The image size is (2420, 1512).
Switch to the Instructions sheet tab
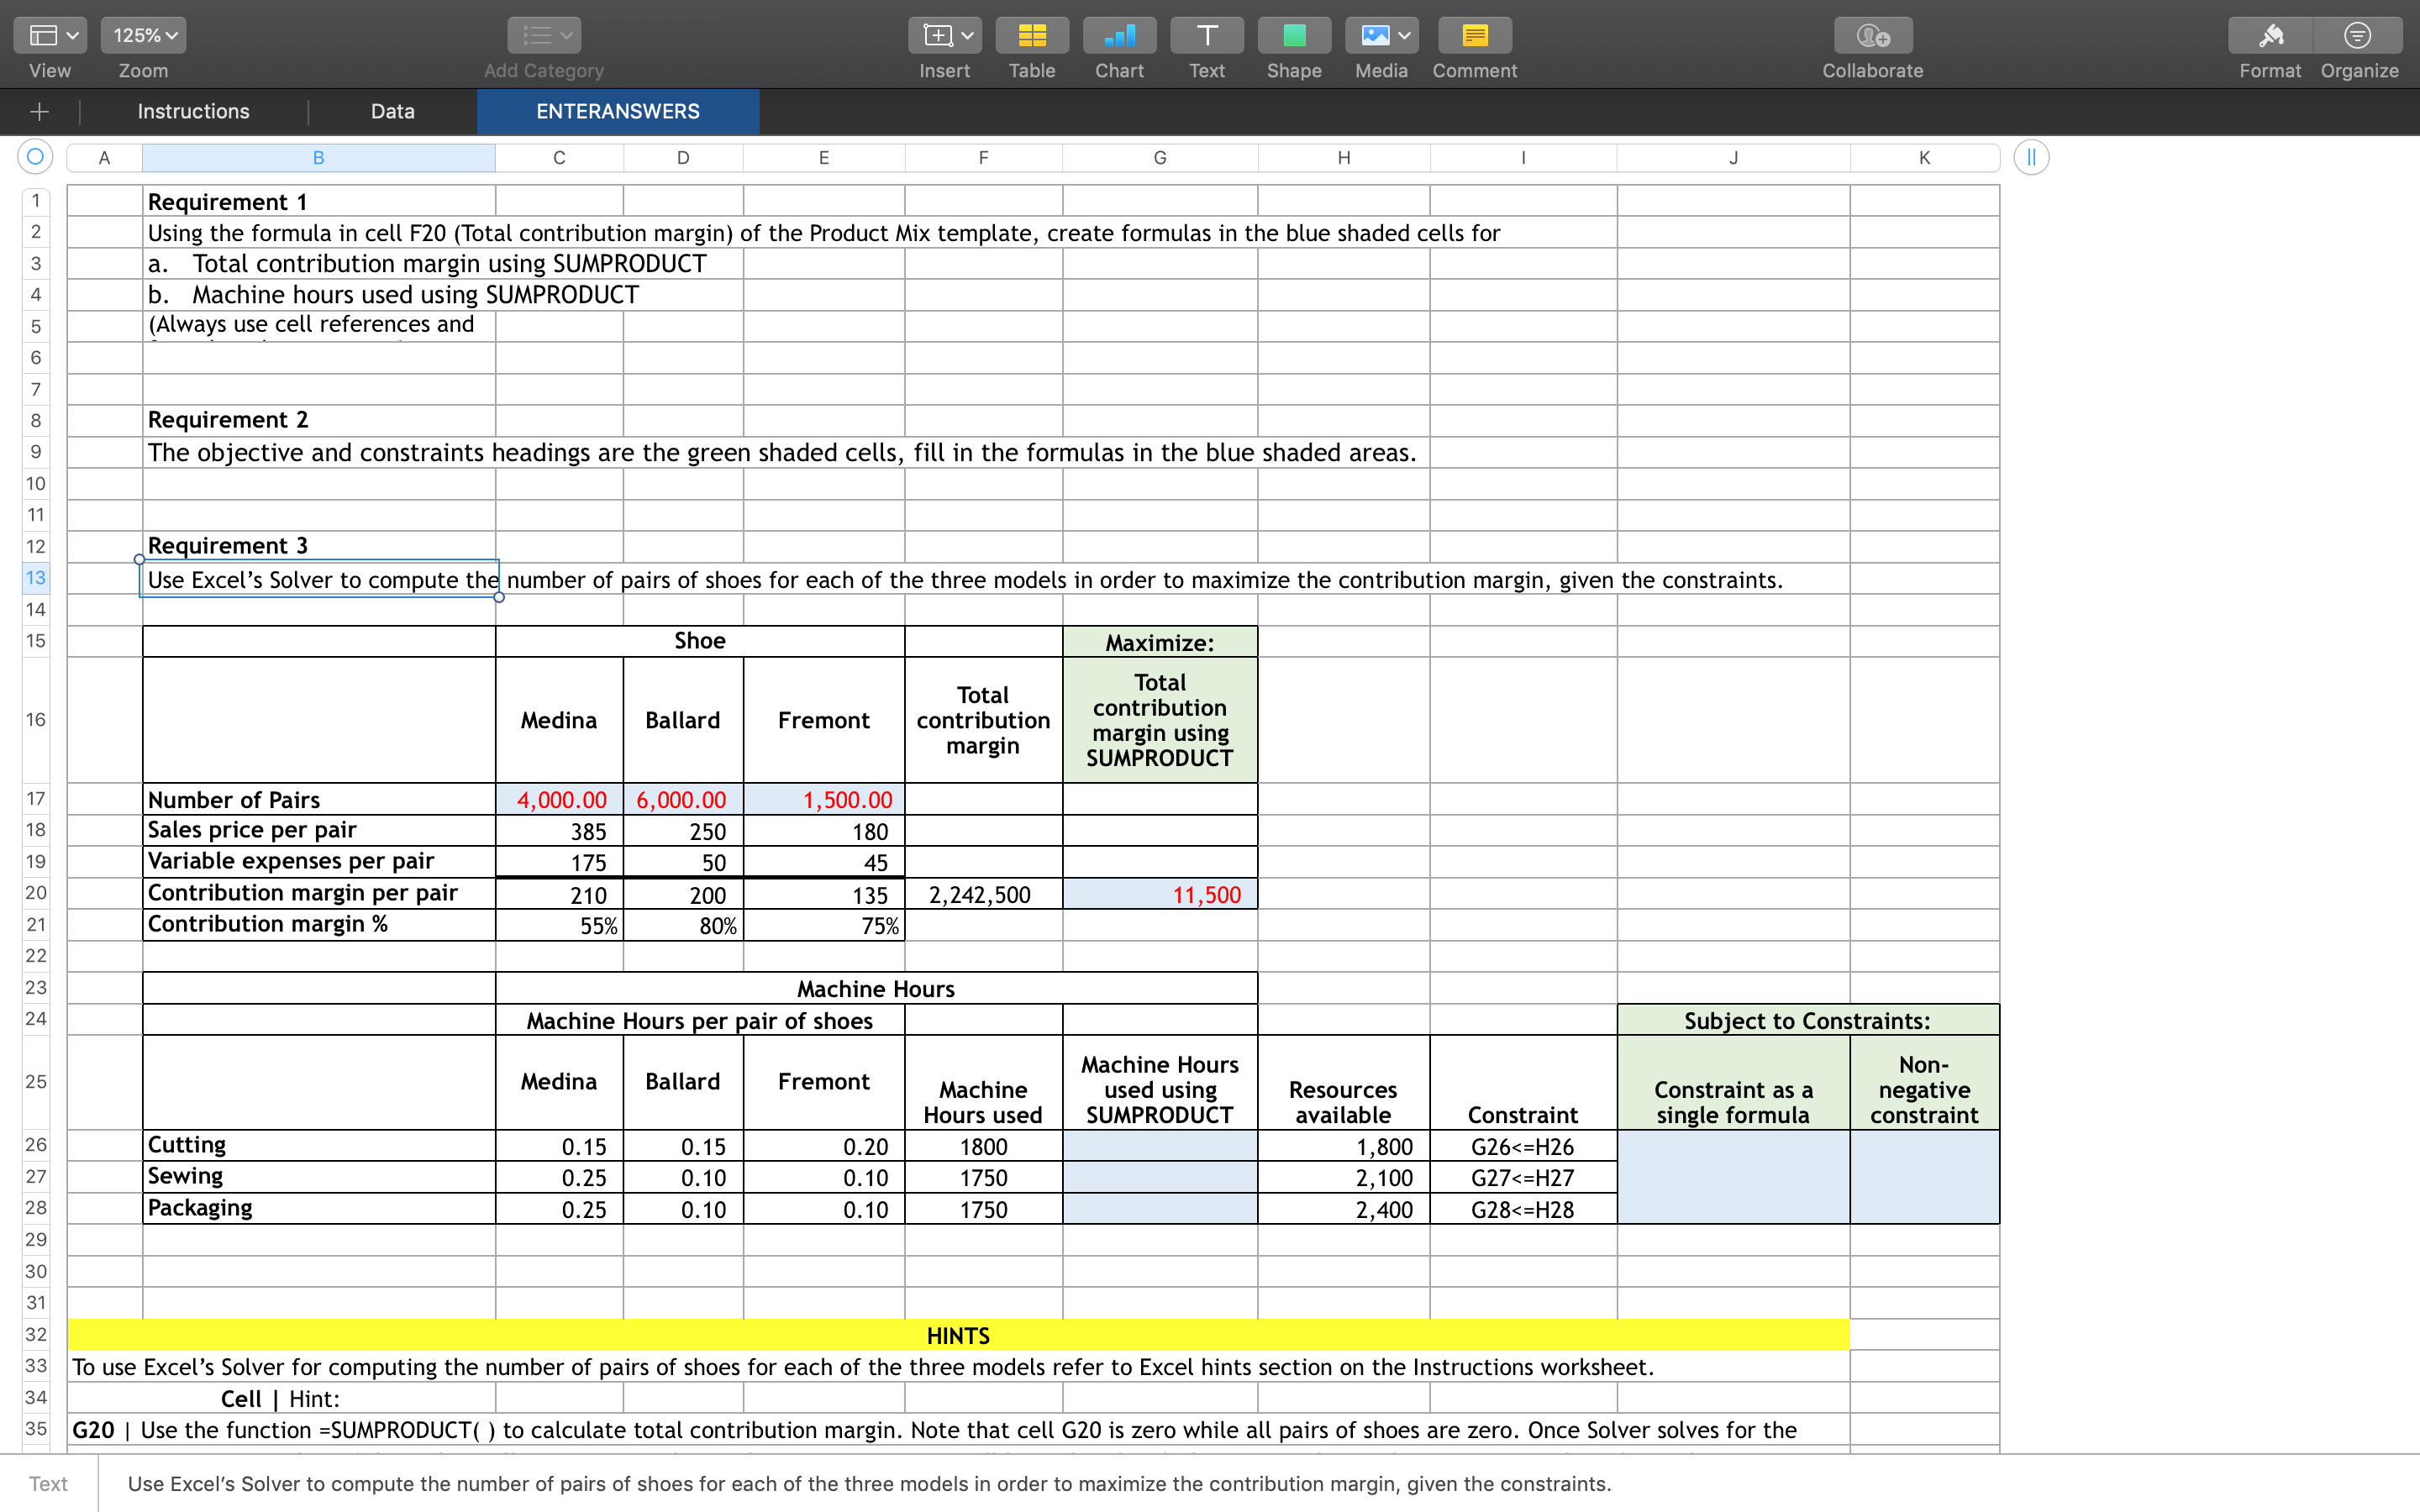tap(193, 111)
